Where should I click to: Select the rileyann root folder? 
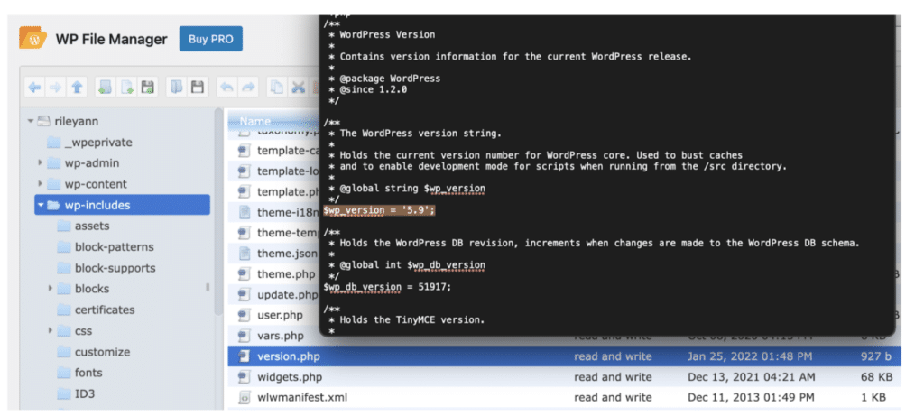click(x=76, y=122)
